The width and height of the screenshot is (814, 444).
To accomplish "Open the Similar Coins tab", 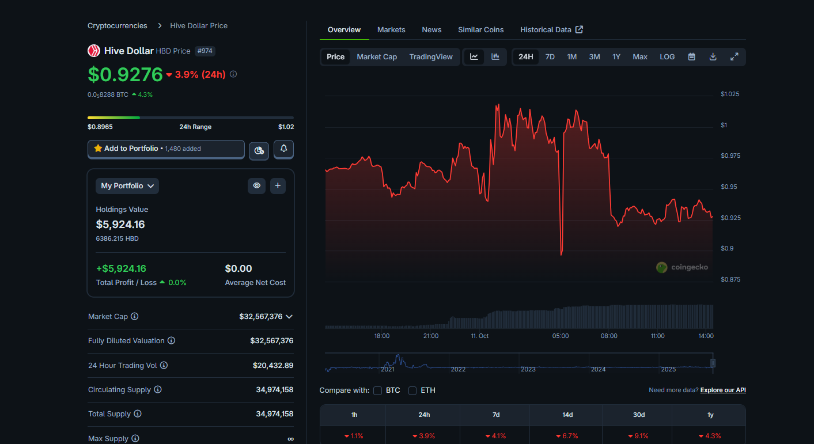I will tap(480, 29).
